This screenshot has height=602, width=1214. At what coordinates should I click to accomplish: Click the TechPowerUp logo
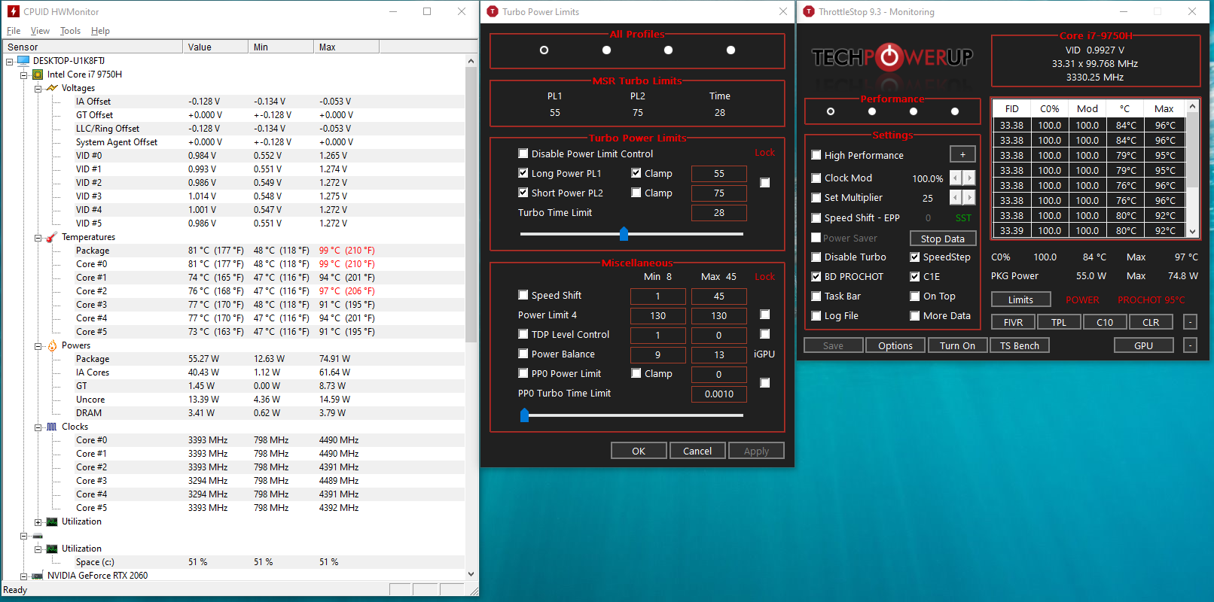(892, 57)
